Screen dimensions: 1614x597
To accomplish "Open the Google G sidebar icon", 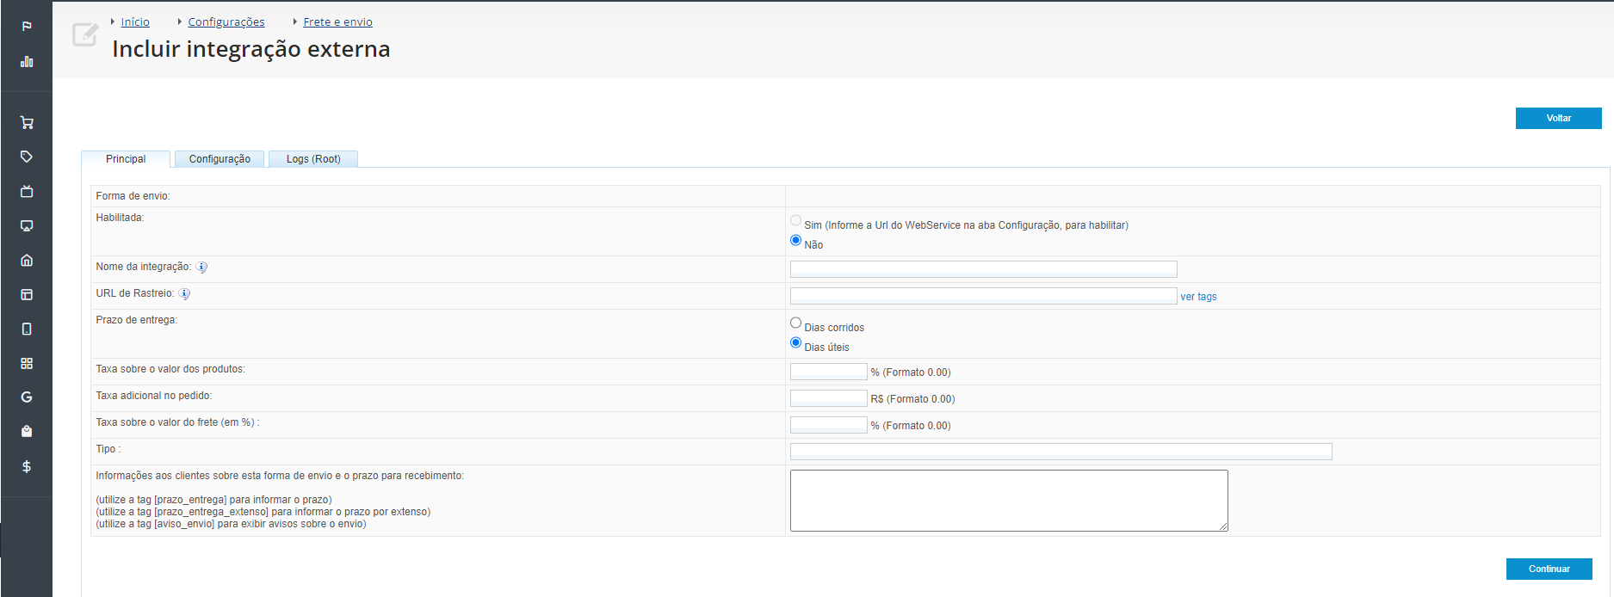I will pyautogui.click(x=27, y=397).
